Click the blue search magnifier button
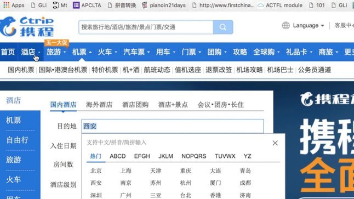This screenshot has width=354, height=199. point(223,27)
